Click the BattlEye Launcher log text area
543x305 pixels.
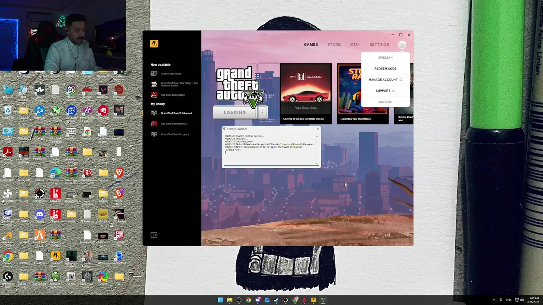coord(269,150)
